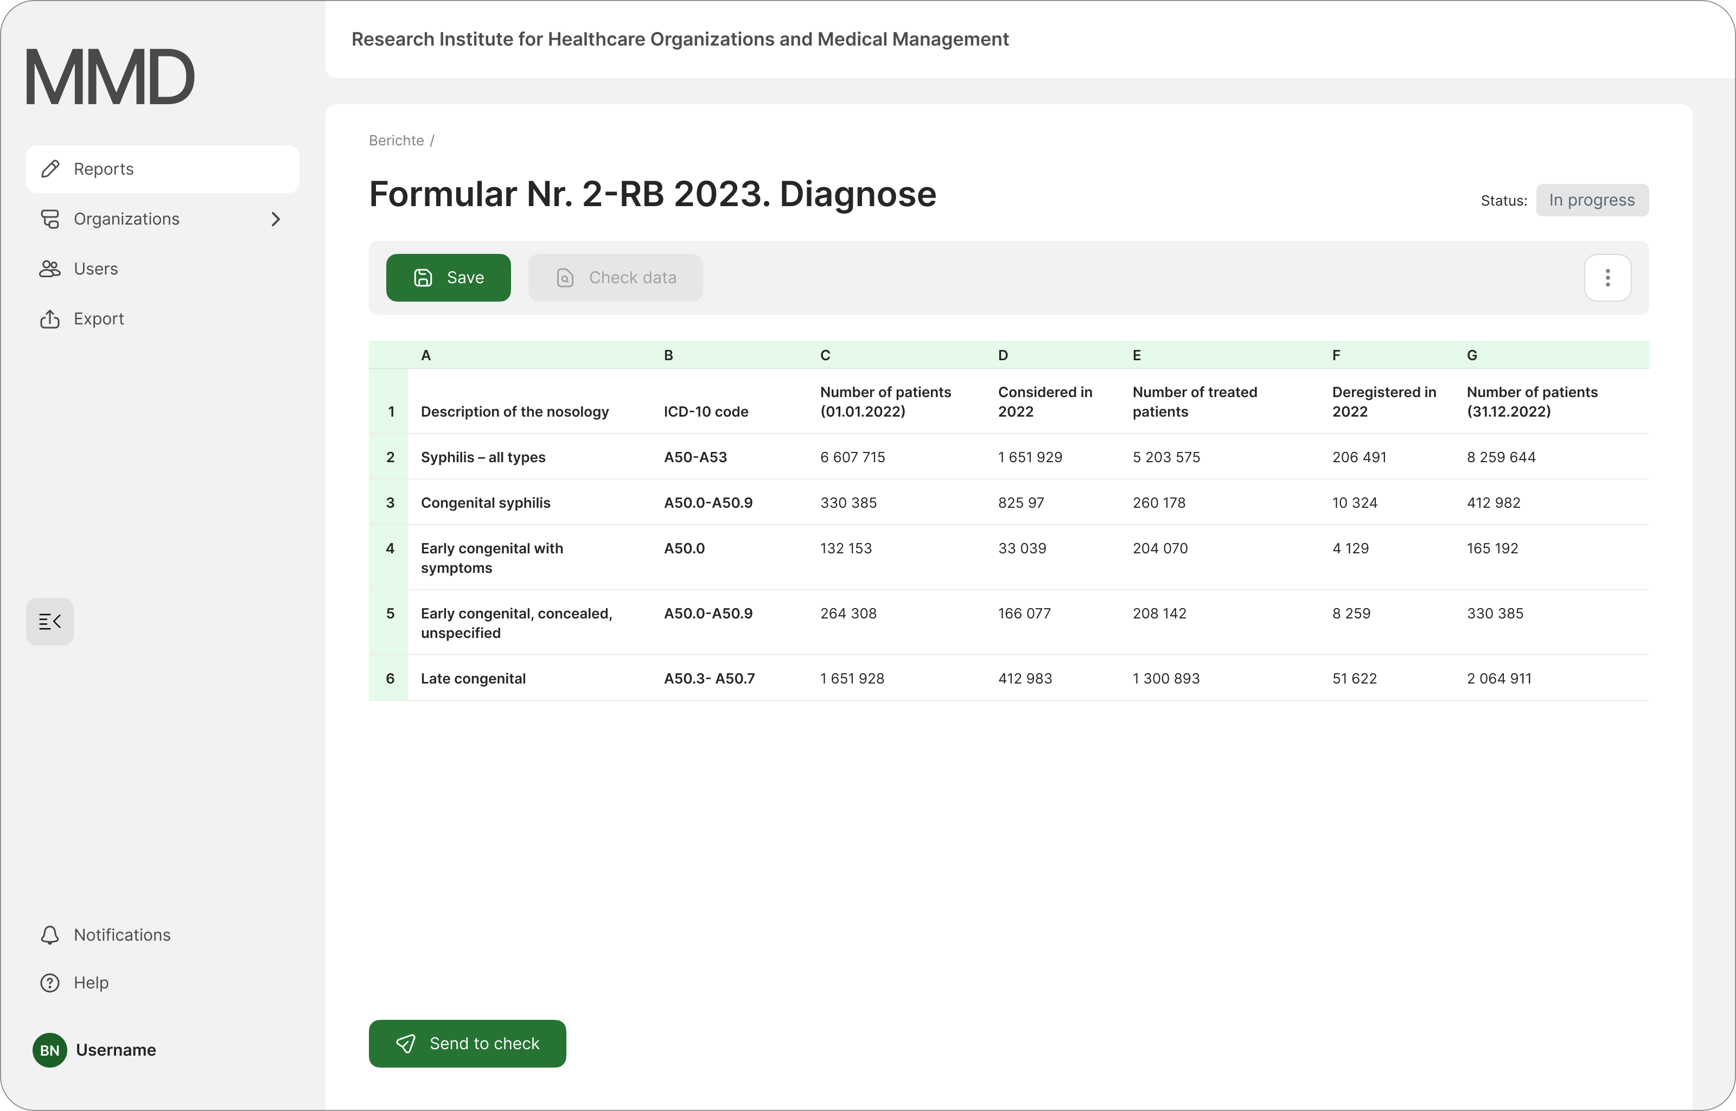
Task: Expand the Organizations submenu chevron
Action: click(x=276, y=219)
